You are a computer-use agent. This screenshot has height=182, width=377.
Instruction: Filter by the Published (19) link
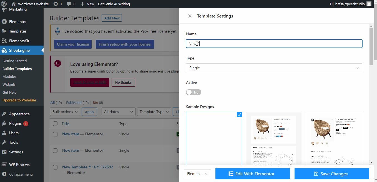[77, 103]
